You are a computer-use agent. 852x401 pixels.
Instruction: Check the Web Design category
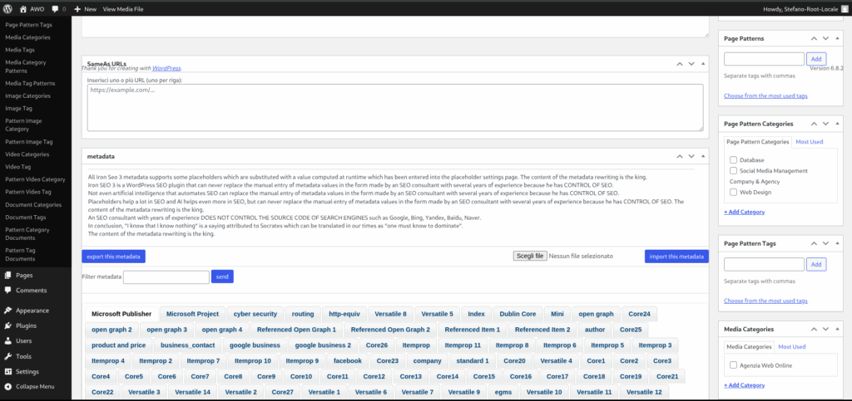pyautogui.click(x=734, y=192)
